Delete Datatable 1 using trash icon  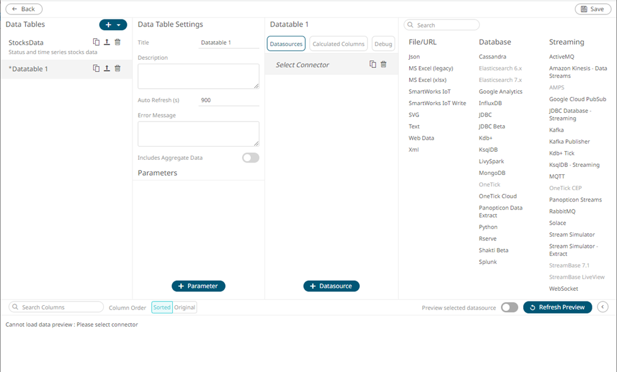point(118,69)
